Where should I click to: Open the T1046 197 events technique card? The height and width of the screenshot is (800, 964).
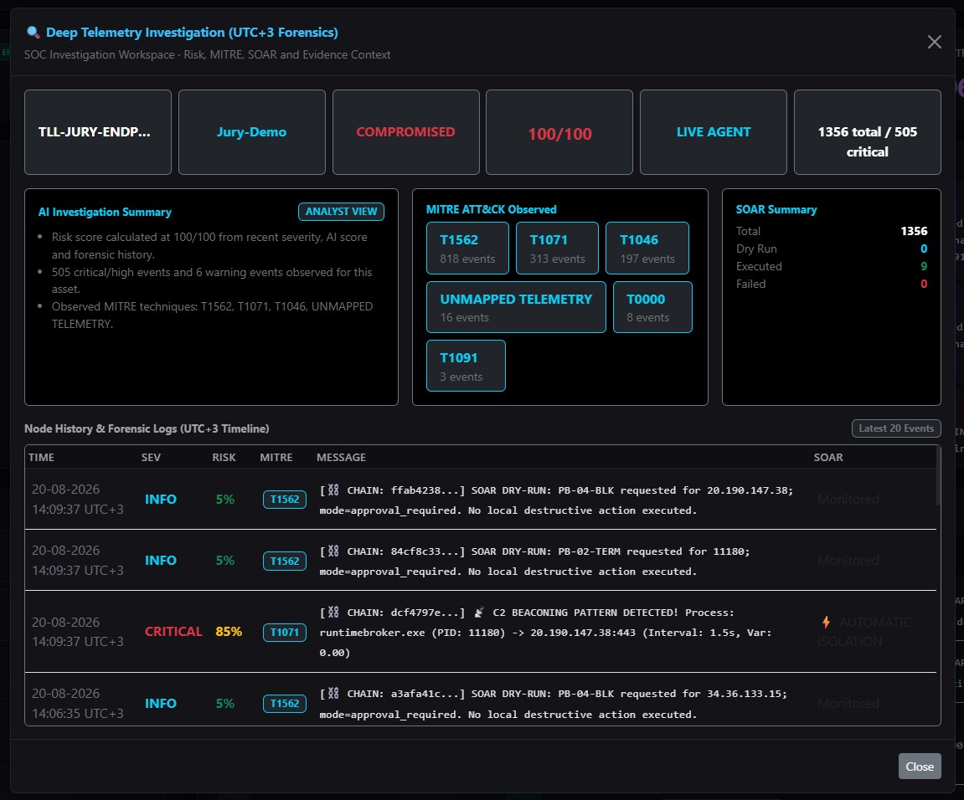[647, 249]
